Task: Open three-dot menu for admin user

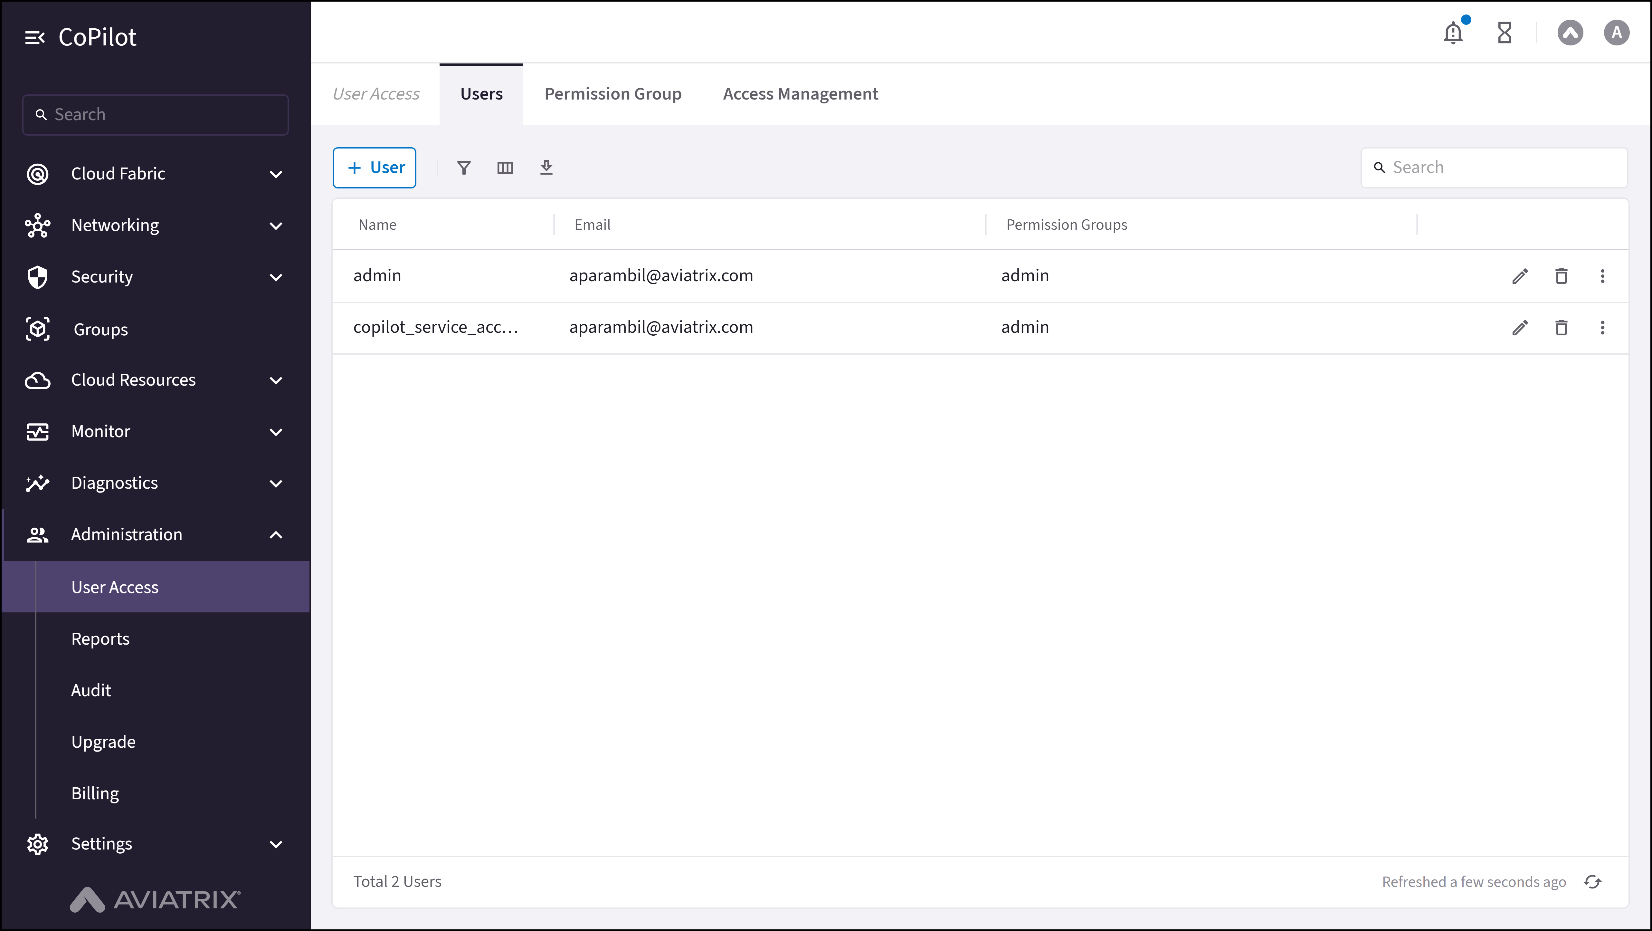Action: (1602, 276)
